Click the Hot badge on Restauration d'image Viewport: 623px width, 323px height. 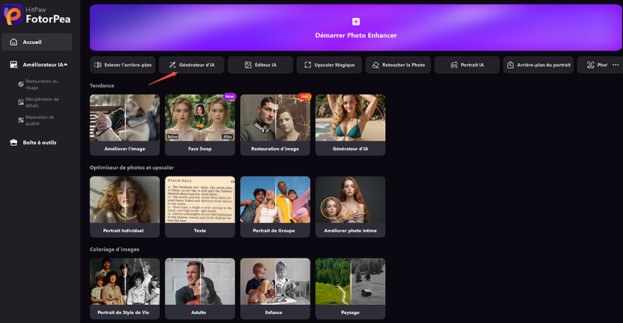(x=304, y=96)
